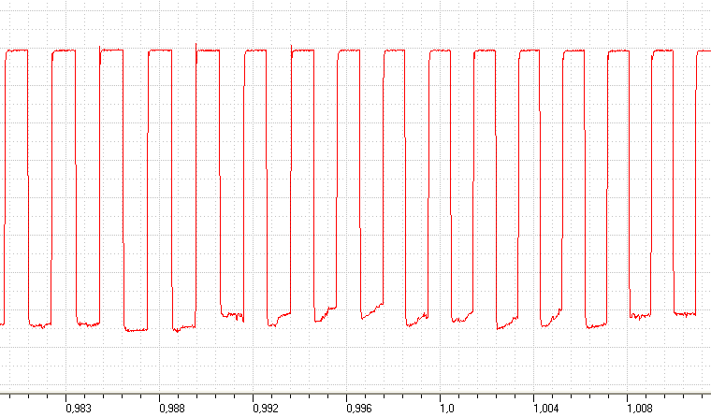Select the high plateau above the 0,992 label
This screenshot has width=711, height=417.
tap(255, 50)
